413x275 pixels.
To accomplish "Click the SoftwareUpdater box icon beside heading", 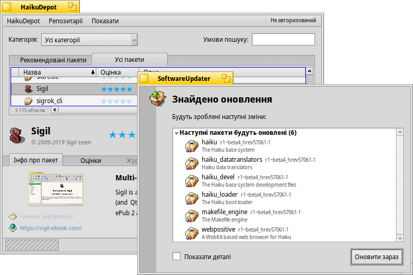I will [x=157, y=98].
